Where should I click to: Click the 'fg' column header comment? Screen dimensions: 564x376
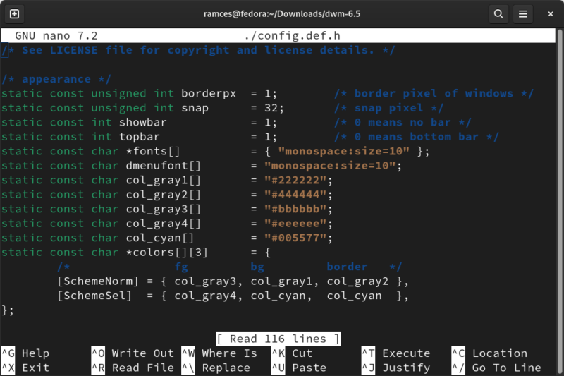click(181, 267)
